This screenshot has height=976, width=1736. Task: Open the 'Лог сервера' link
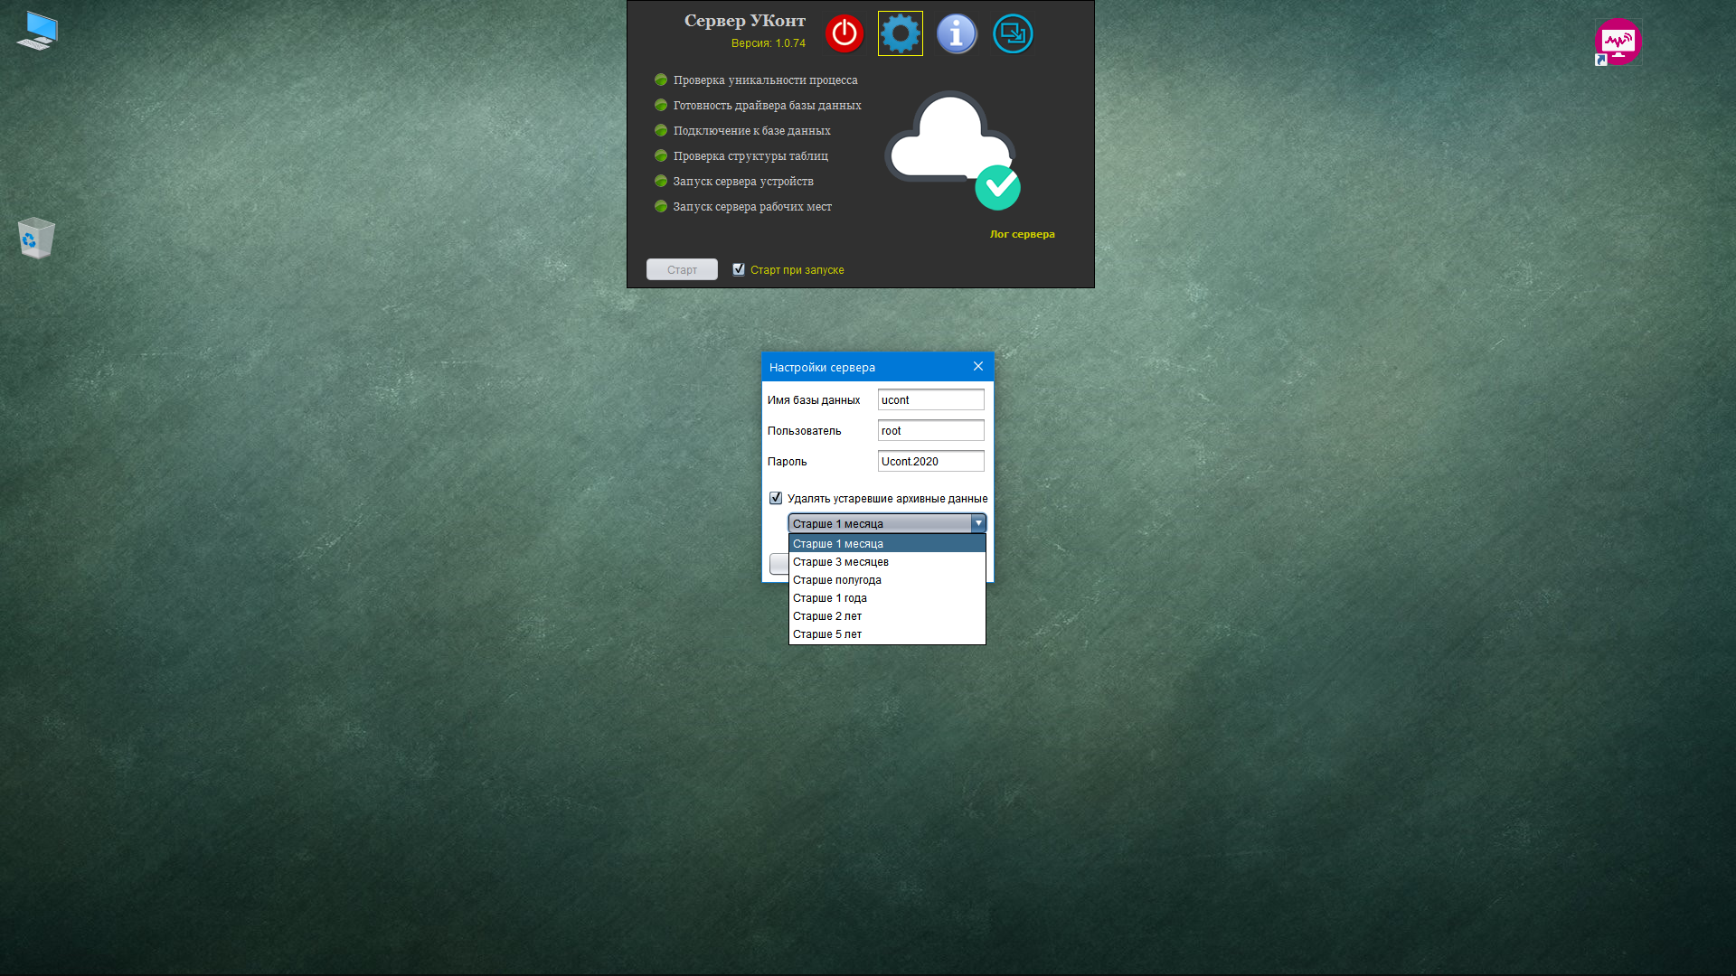tap(1022, 234)
